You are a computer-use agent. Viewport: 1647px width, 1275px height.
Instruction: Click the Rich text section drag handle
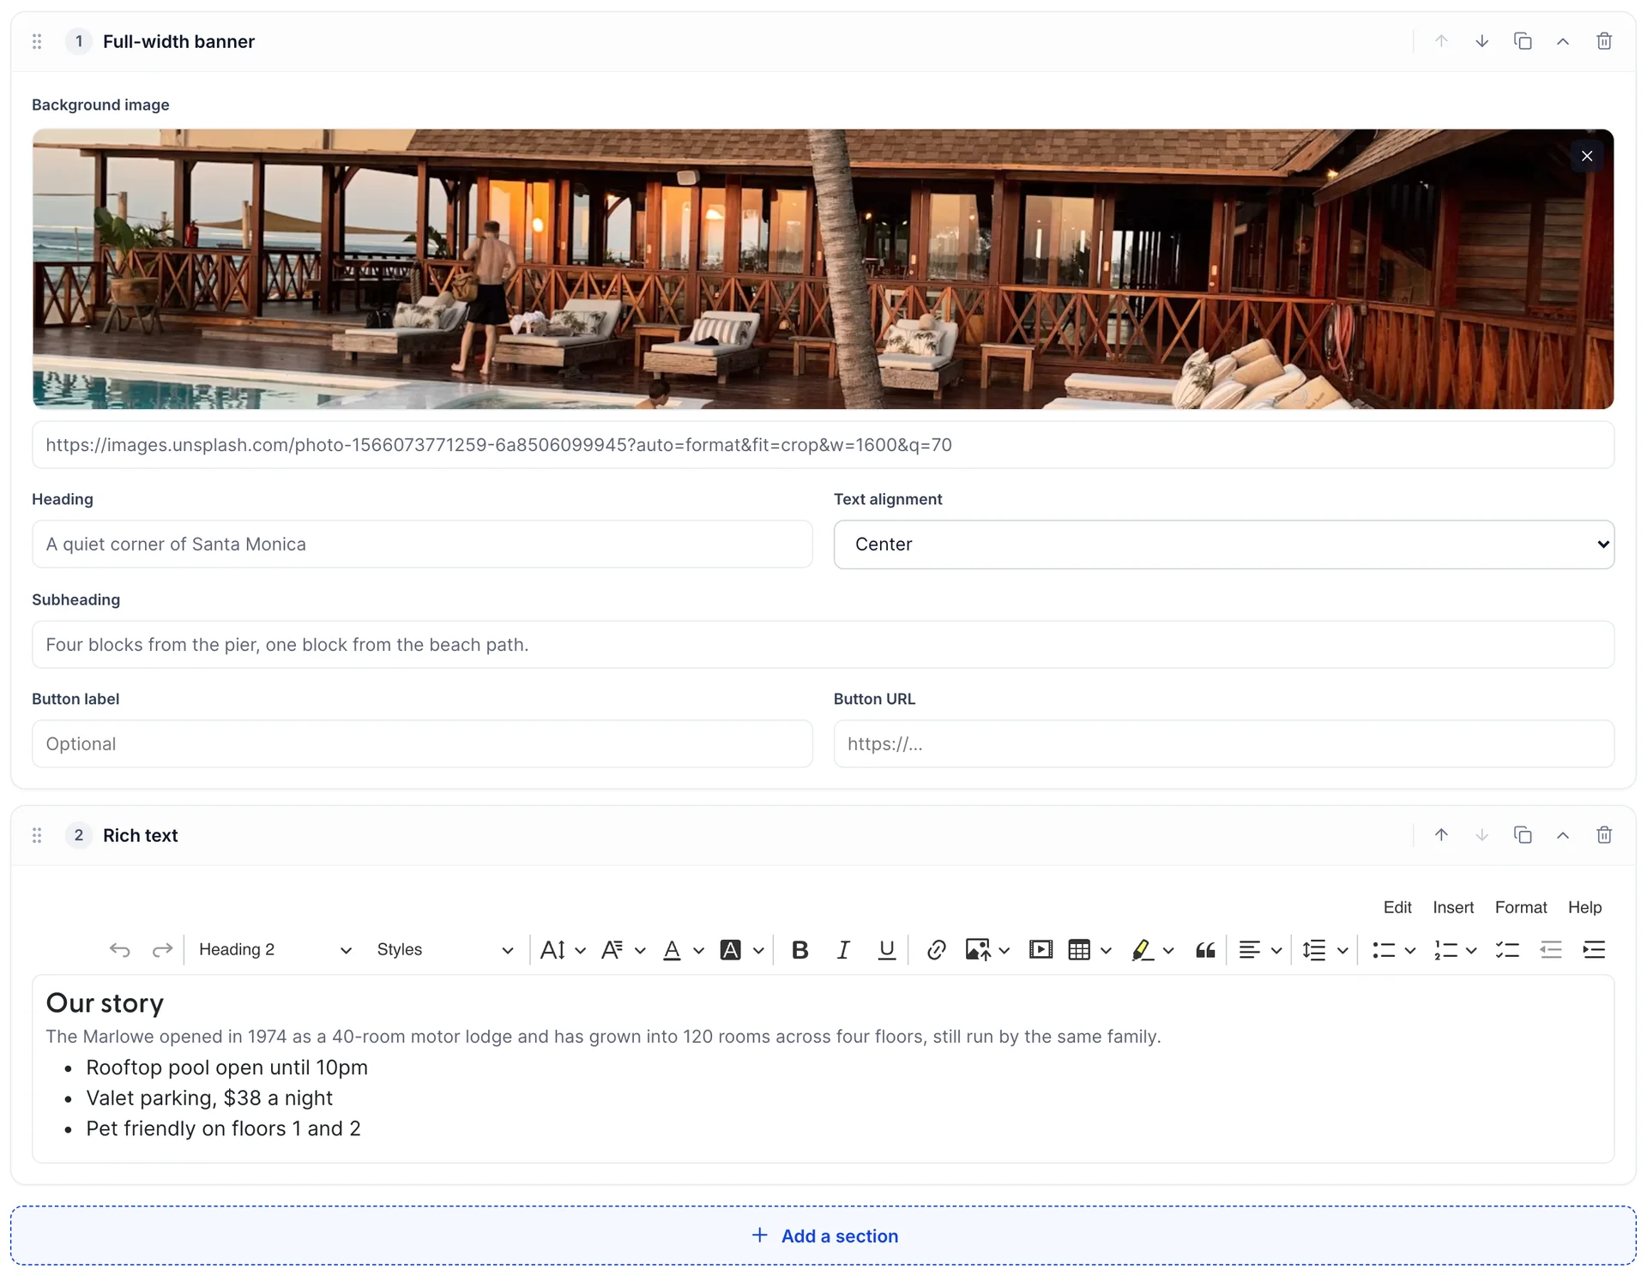pyautogui.click(x=37, y=835)
